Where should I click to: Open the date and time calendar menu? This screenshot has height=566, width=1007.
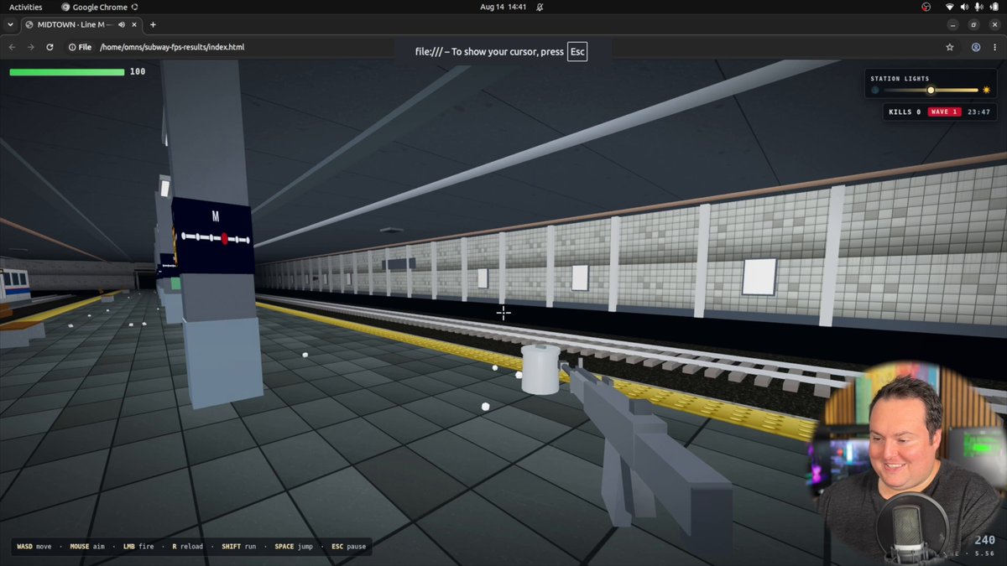[503, 7]
